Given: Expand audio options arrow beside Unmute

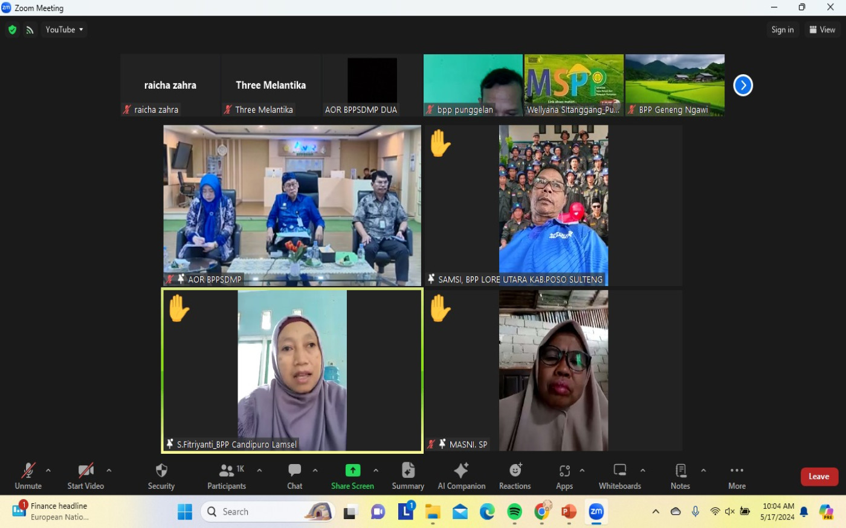Looking at the screenshot, I should [48, 471].
